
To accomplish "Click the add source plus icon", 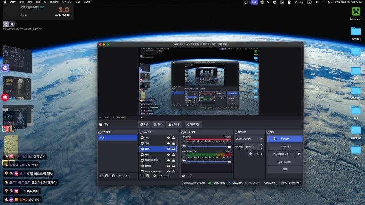I will pos(141,176).
